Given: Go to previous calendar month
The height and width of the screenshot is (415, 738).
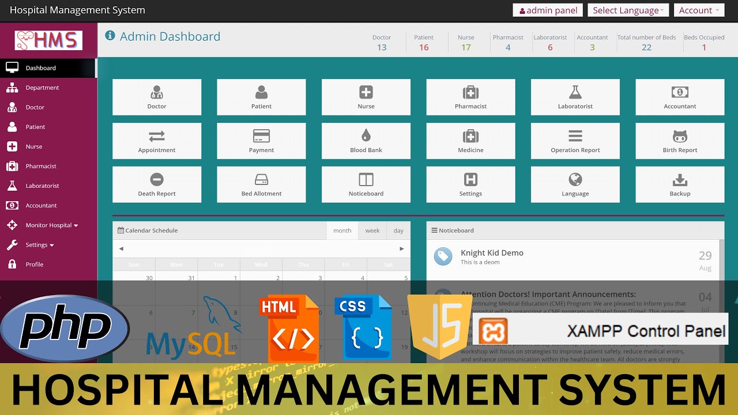Looking at the screenshot, I should [121, 249].
